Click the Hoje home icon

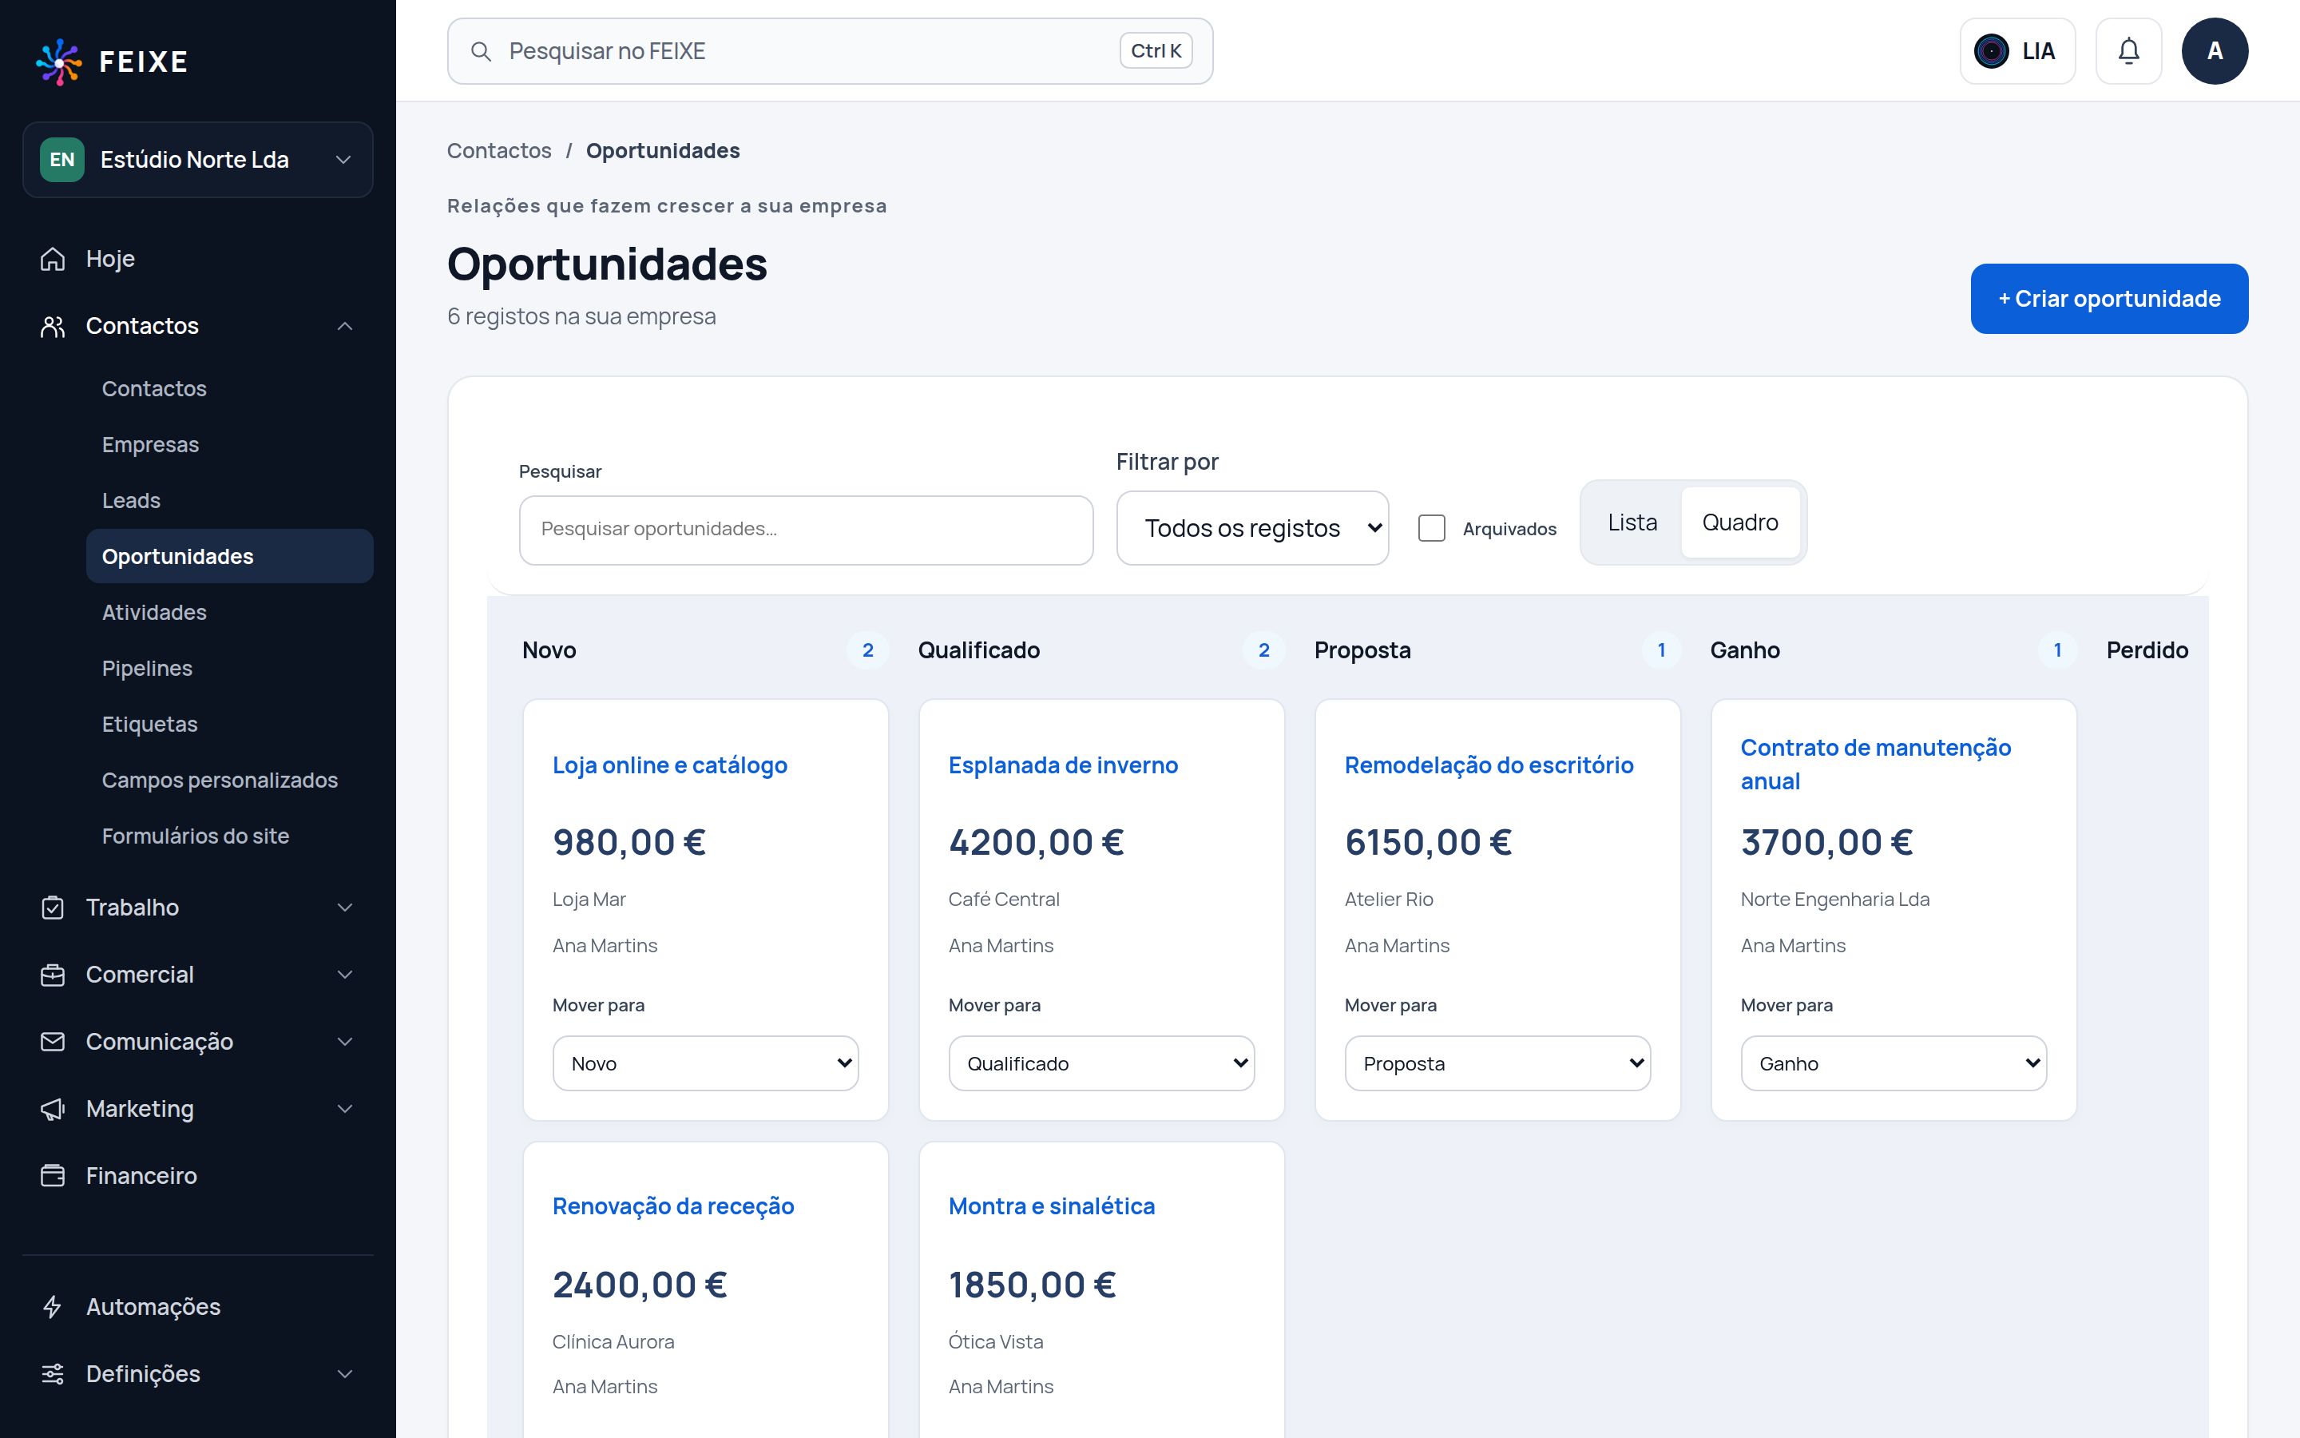click(x=54, y=259)
